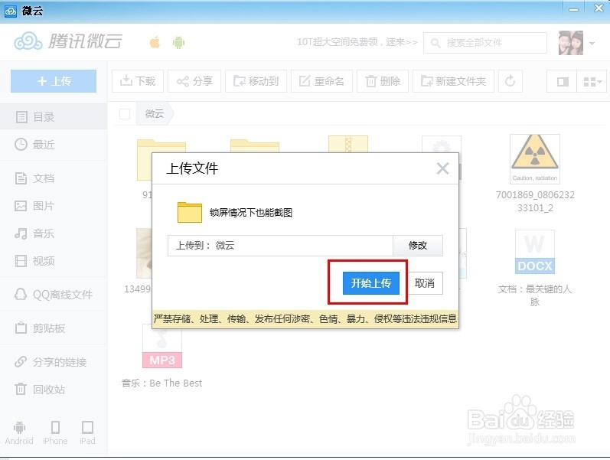The width and height of the screenshot is (610, 460).
Task: Open 最近 in the sidebar
Action: [54, 145]
